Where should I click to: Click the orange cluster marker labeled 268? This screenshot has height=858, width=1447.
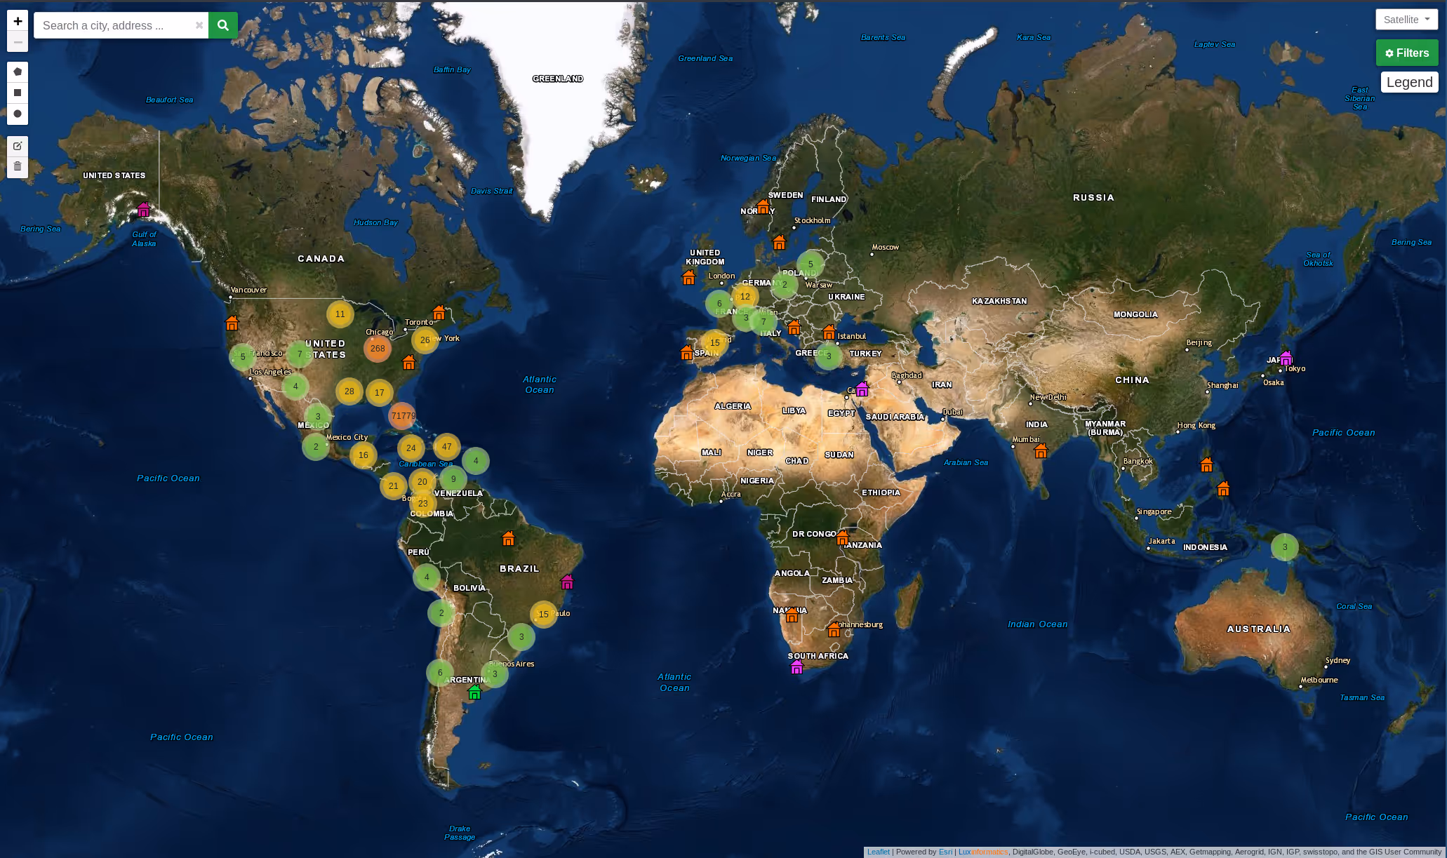click(x=378, y=348)
